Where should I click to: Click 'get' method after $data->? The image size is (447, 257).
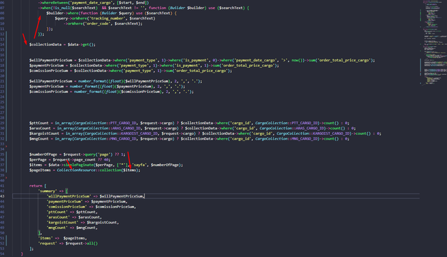(86, 45)
